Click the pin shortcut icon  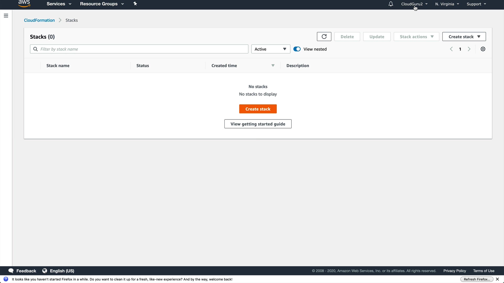coord(135,4)
